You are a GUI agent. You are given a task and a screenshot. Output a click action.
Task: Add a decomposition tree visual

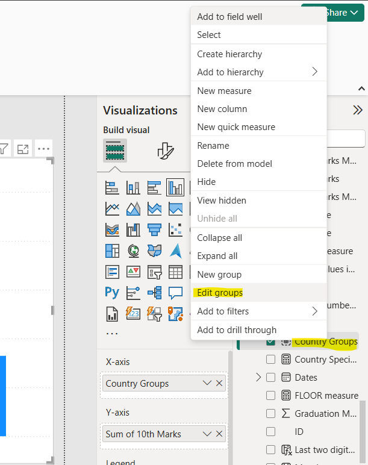pos(154,293)
